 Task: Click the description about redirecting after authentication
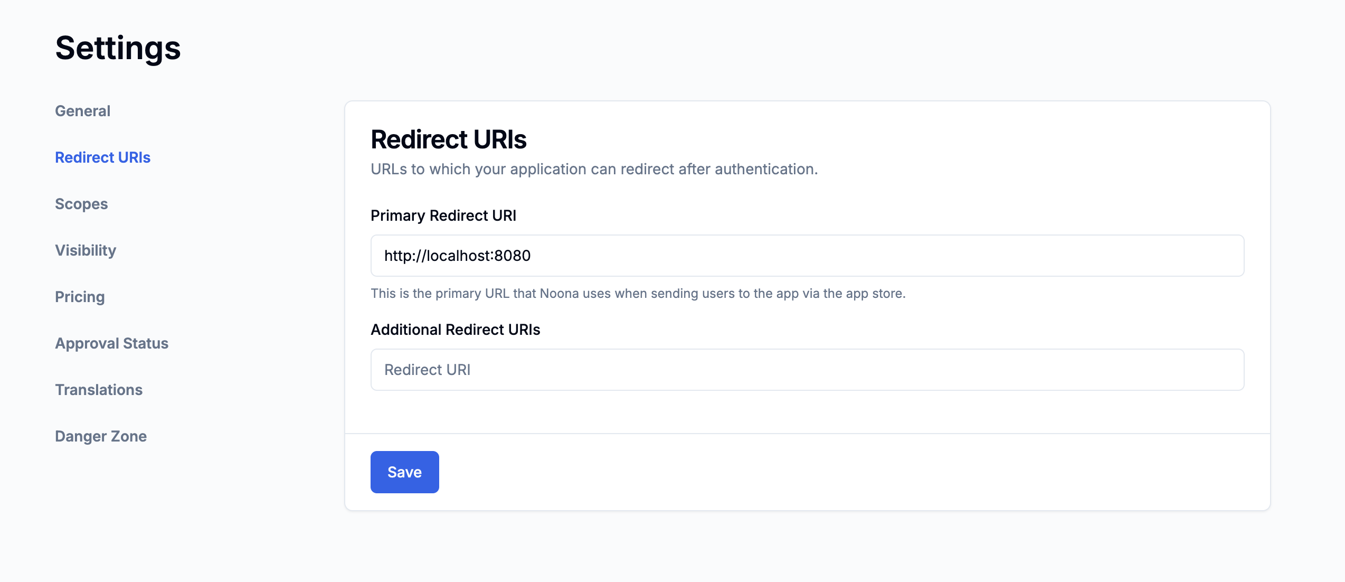point(594,169)
